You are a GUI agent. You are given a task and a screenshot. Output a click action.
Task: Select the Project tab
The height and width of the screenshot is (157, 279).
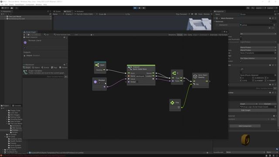pos(5,106)
